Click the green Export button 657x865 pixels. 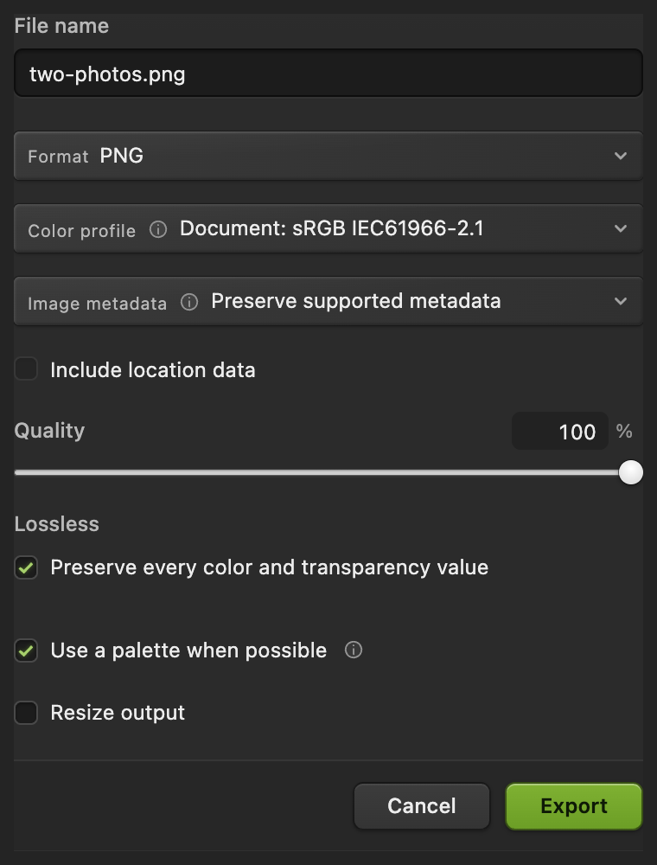(574, 806)
